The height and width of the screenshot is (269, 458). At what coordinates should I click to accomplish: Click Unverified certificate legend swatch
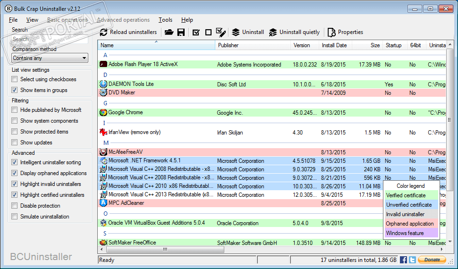pyautogui.click(x=412, y=205)
